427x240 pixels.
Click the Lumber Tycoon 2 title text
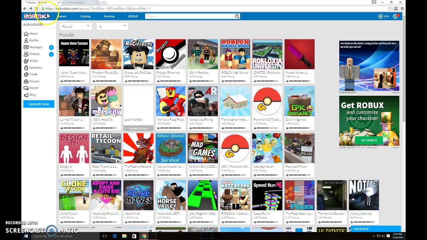pos(71,119)
